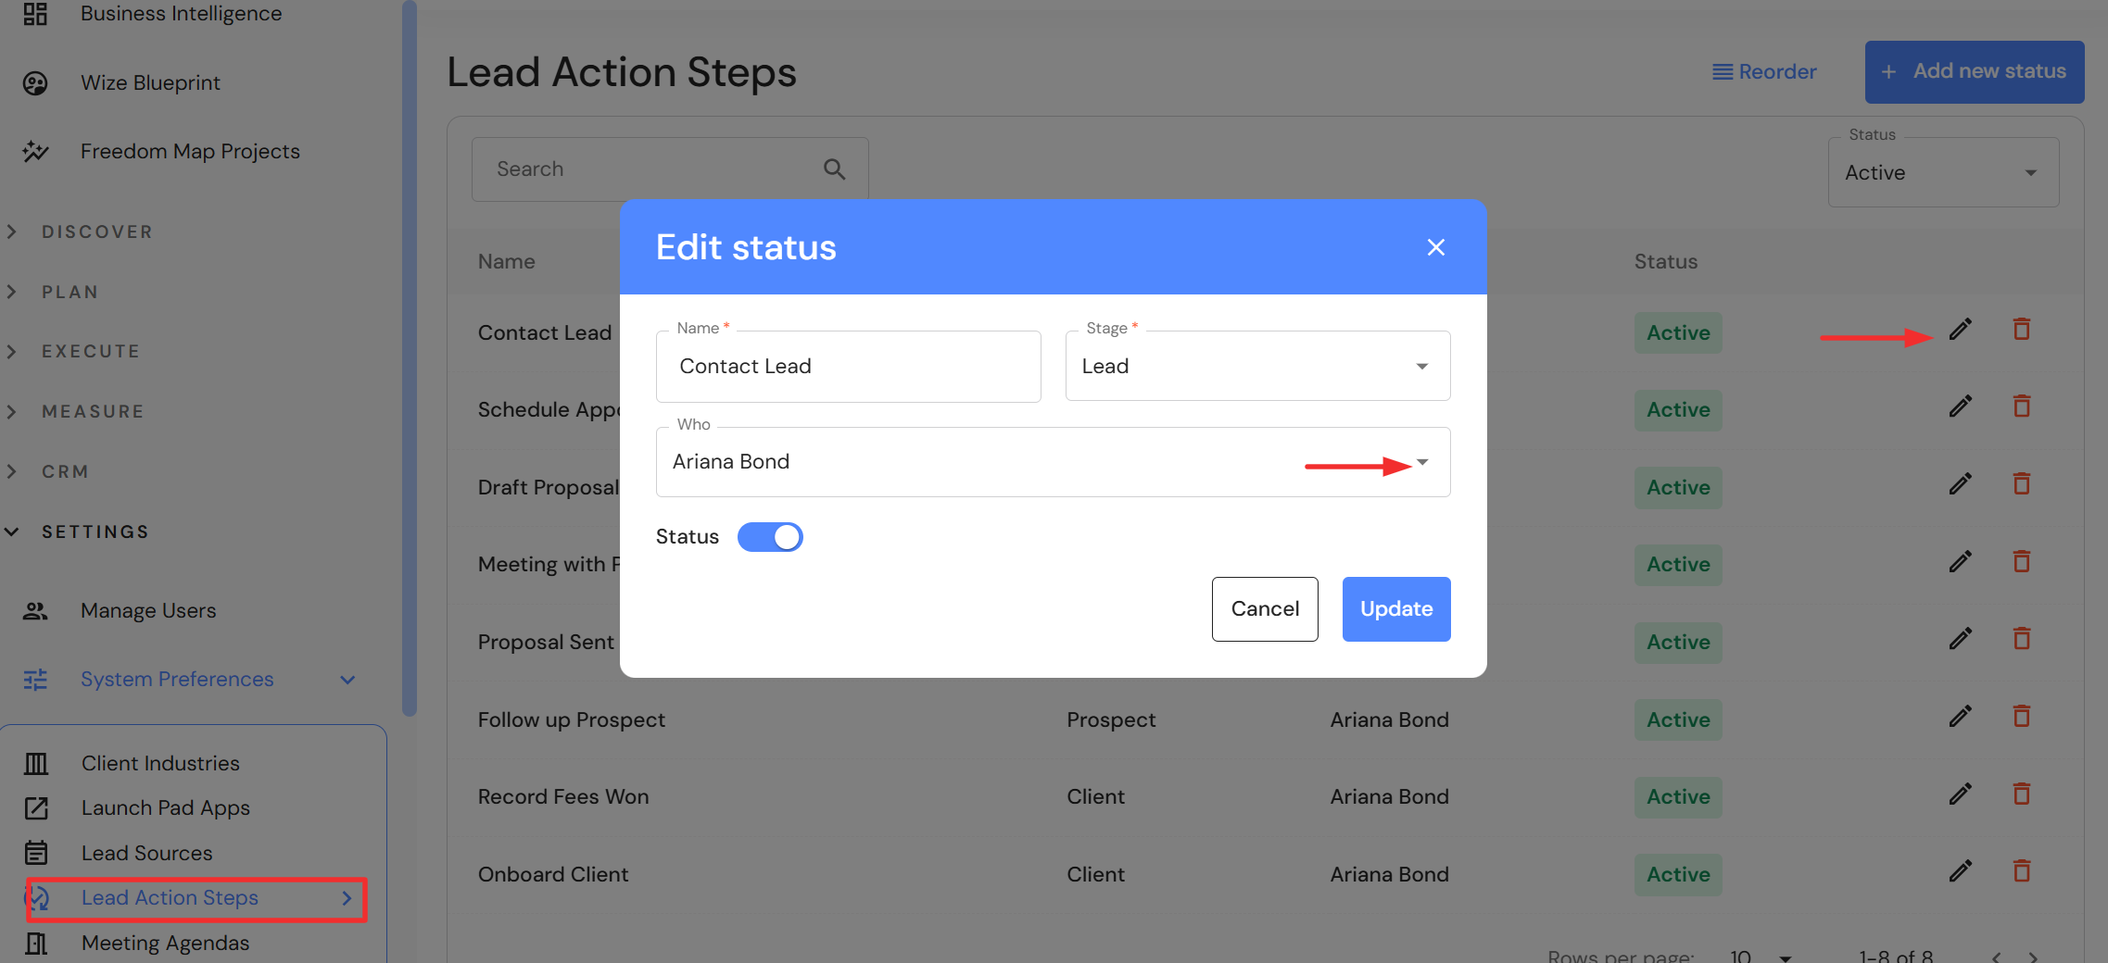2108x963 pixels.
Task: Open the Who dropdown arrow
Action: coord(1422,462)
